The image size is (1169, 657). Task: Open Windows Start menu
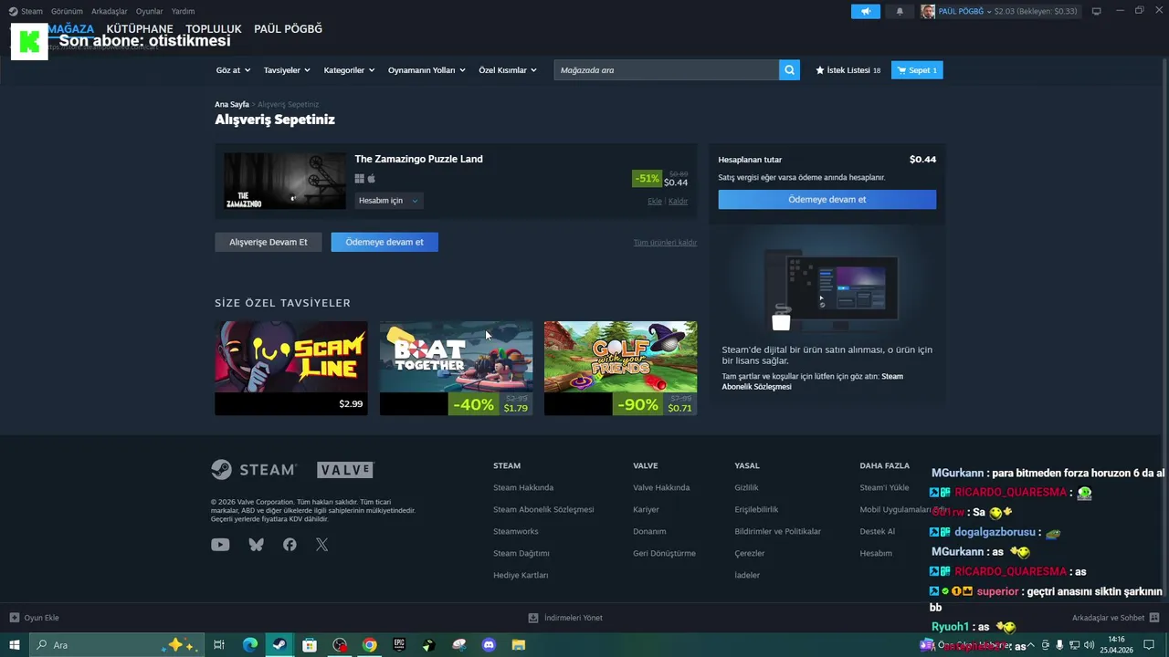coord(15,645)
